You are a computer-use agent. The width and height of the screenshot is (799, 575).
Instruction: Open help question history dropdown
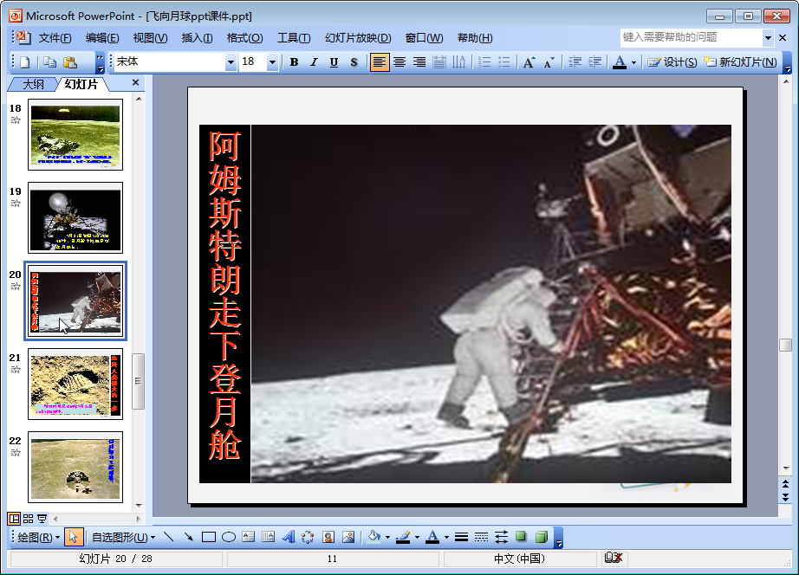point(768,37)
